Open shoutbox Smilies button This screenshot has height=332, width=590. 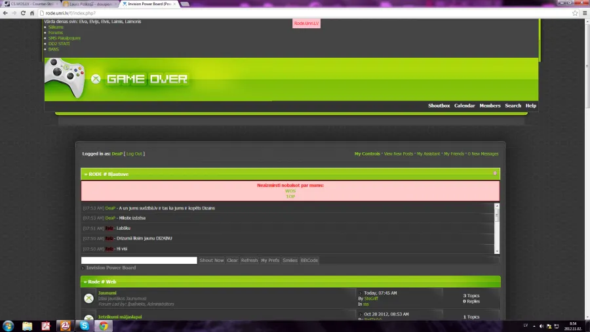click(290, 260)
